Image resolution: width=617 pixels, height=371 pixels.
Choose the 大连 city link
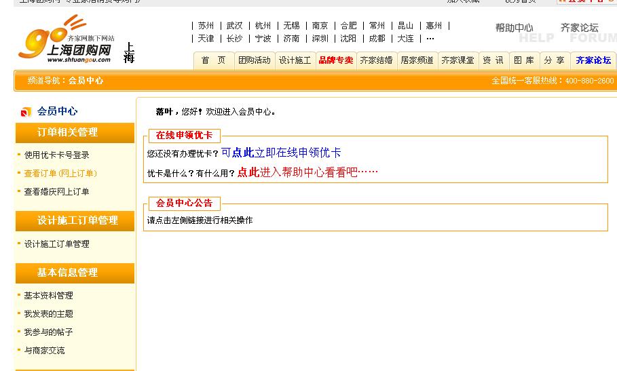click(406, 39)
